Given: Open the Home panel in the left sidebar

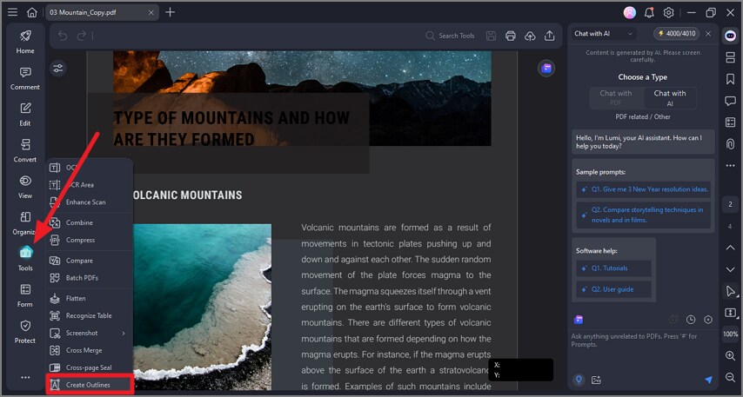Looking at the screenshot, I should (x=25, y=42).
